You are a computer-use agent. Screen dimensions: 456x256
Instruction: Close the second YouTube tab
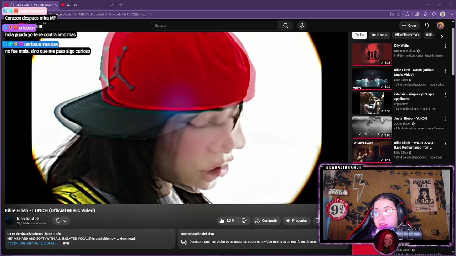(x=112, y=5)
